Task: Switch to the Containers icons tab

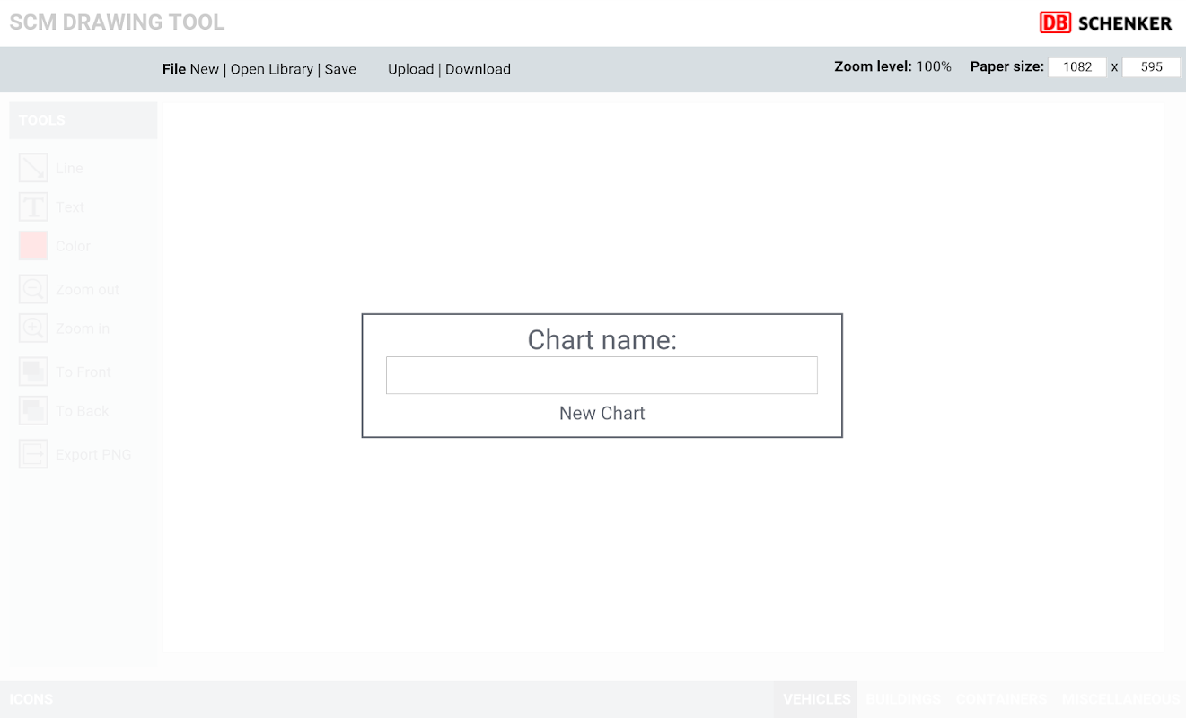Action: (1001, 699)
